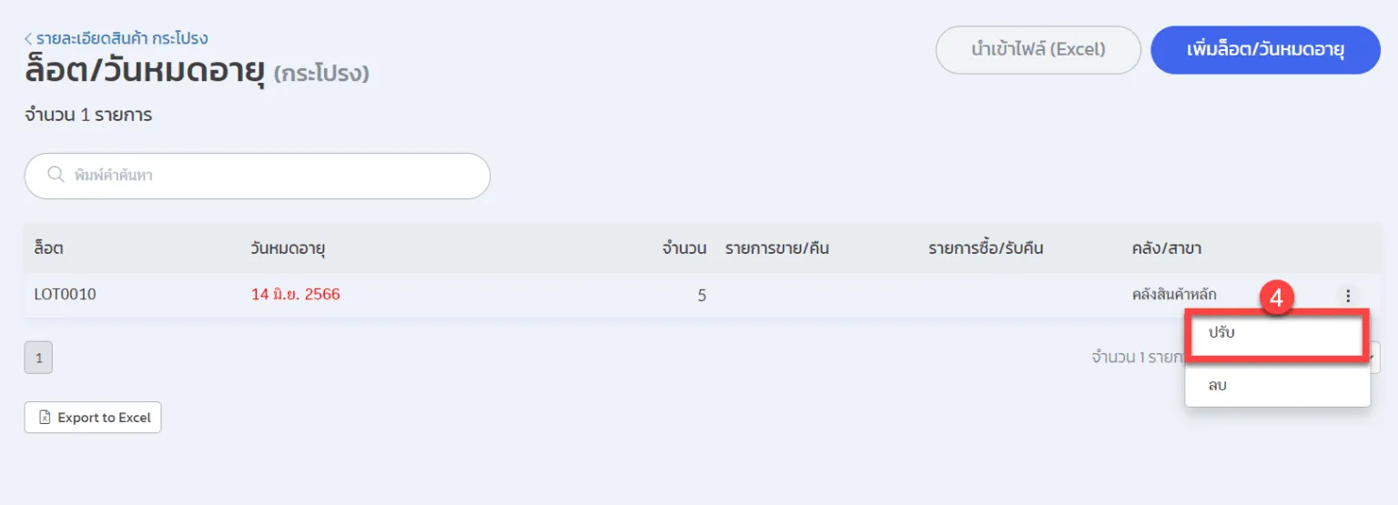
Task: Sort by the วันหมดอายุ column header
Action: pos(289,248)
